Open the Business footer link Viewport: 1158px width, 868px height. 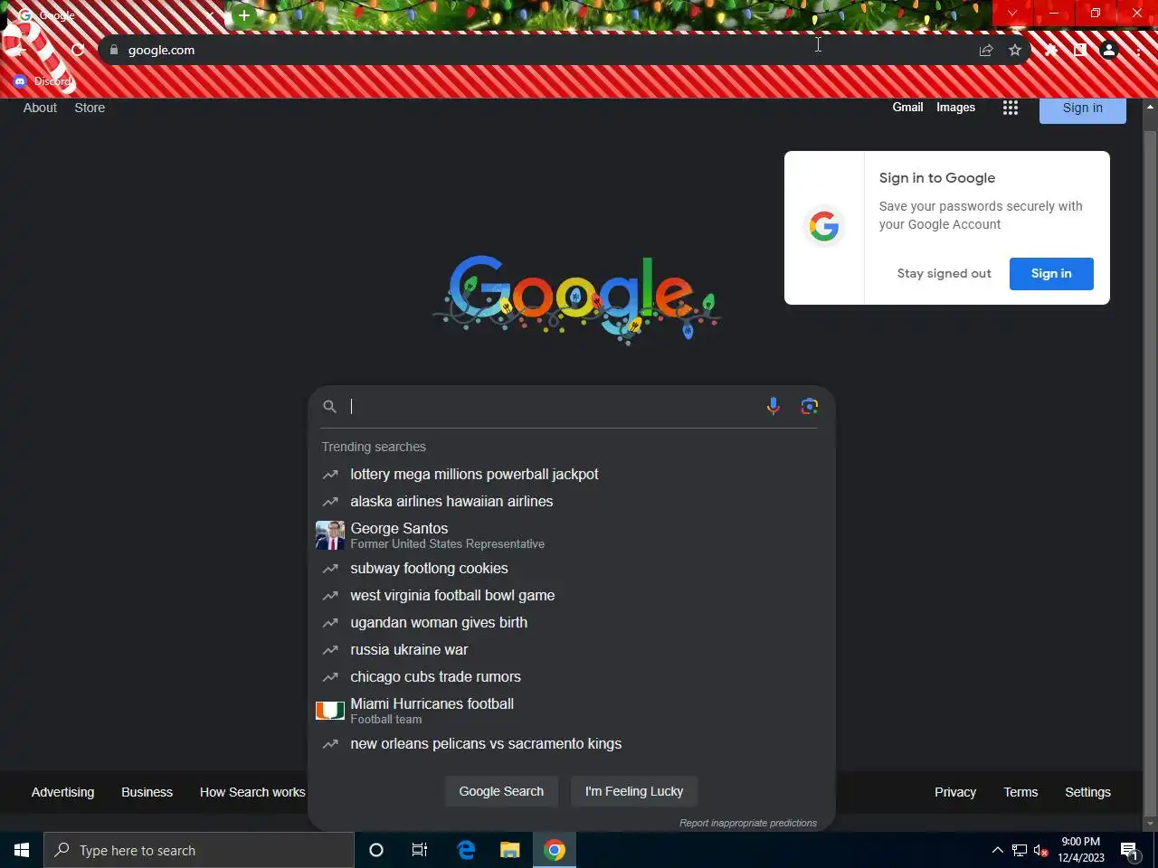coord(147,792)
